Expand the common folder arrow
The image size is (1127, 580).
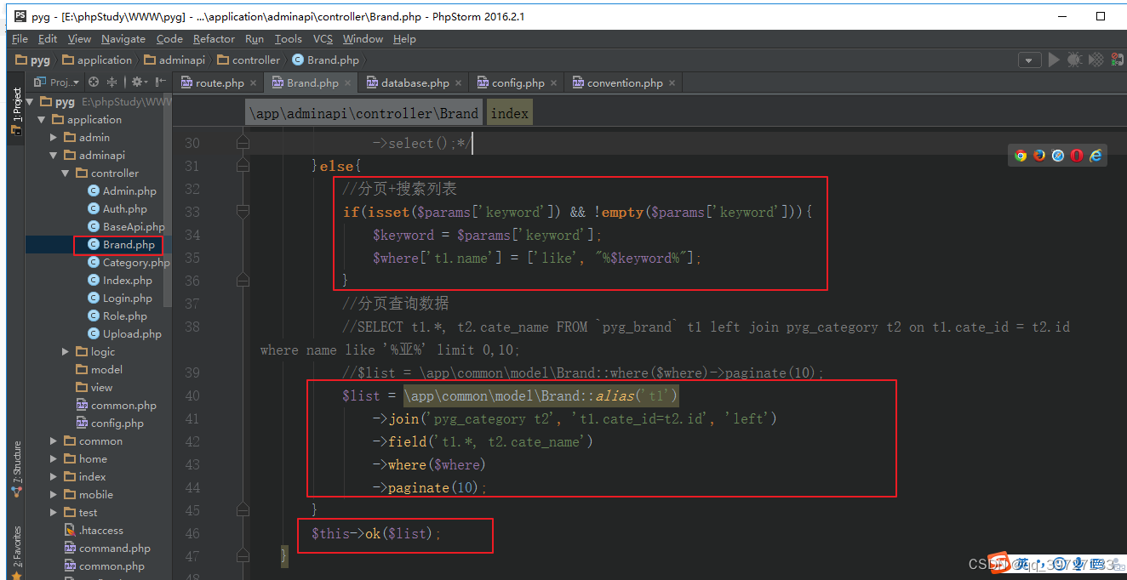(54, 441)
